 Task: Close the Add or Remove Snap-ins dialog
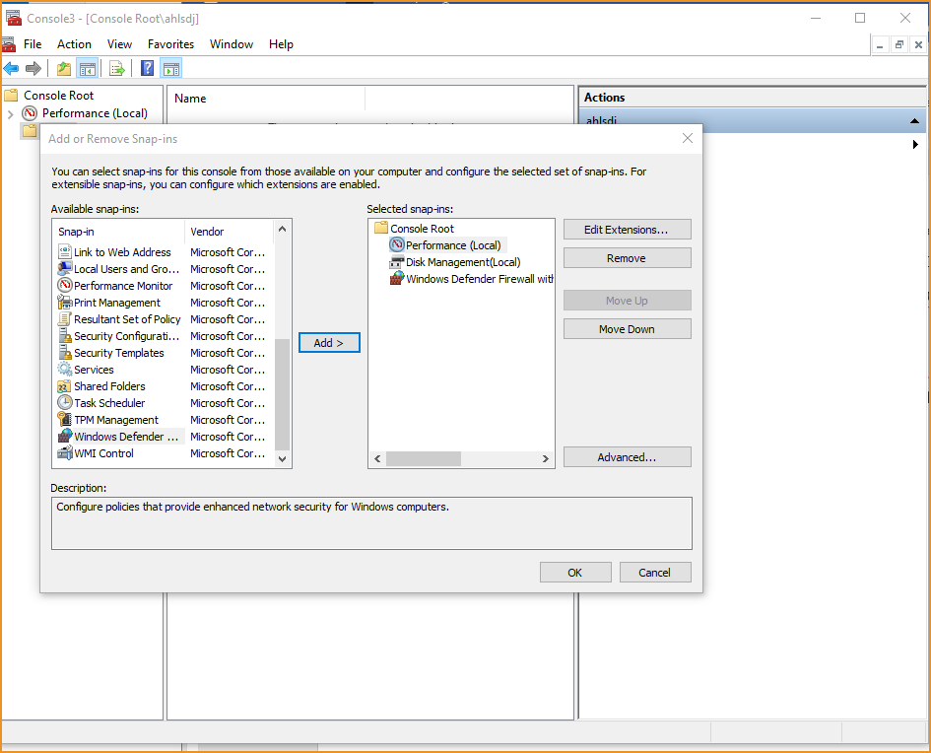coord(688,138)
